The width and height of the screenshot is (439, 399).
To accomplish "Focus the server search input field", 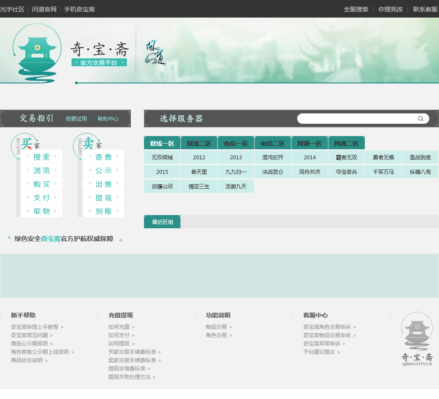I will click(363, 119).
